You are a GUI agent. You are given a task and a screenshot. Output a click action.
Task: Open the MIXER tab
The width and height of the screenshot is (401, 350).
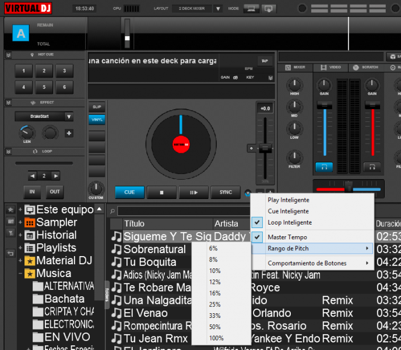[x=295, y=67]
